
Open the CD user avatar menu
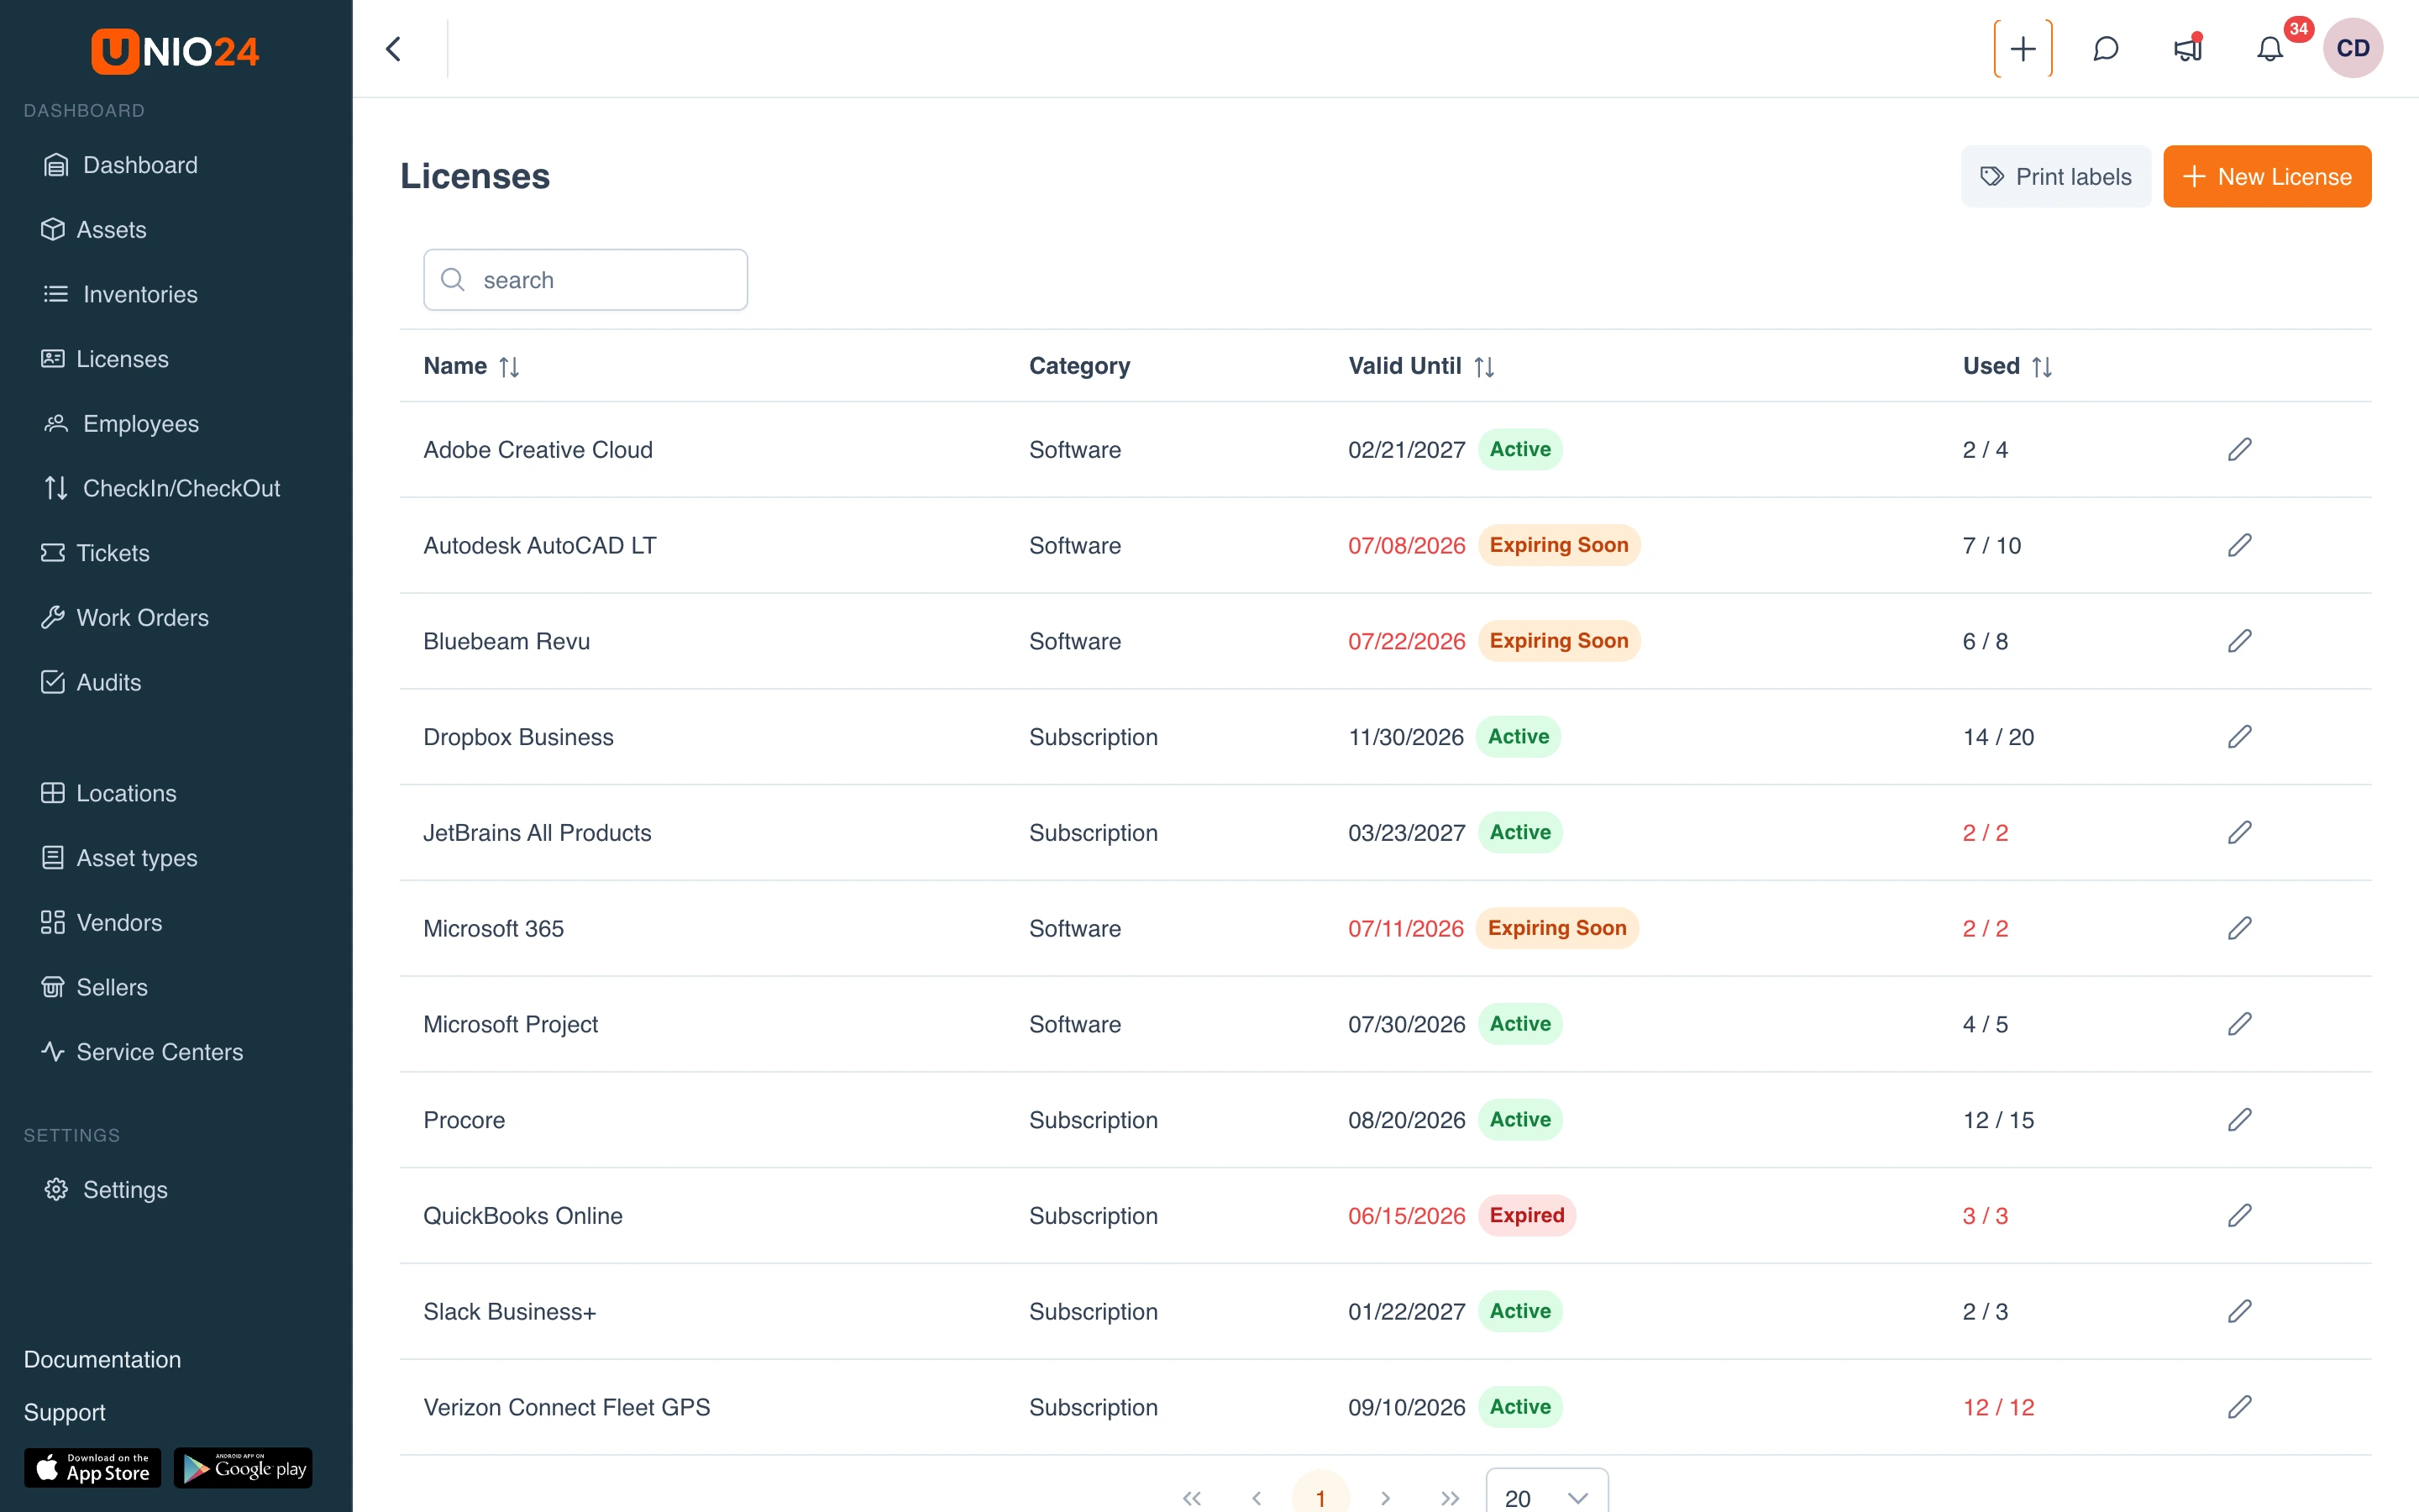[x=2352, y=48]
